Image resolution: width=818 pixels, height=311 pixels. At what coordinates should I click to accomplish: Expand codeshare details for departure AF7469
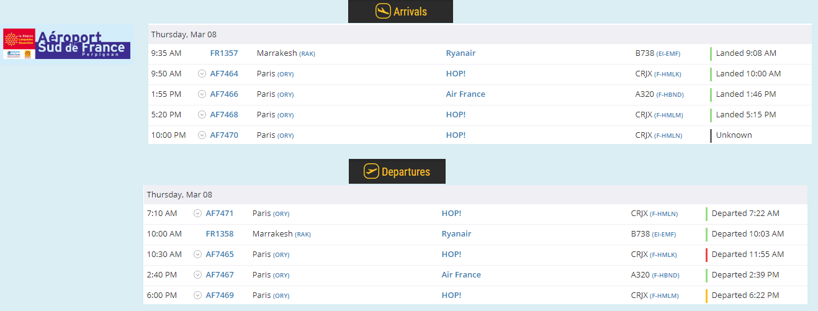tap(197, 295)
